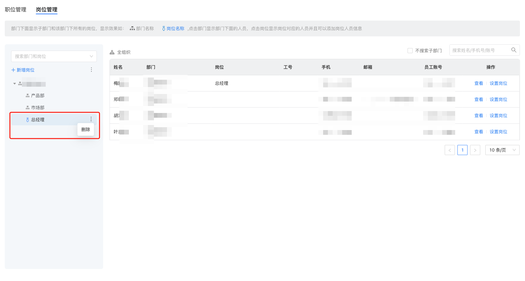
Task: Click the 总经理 position icon
Action: (28, 120)
